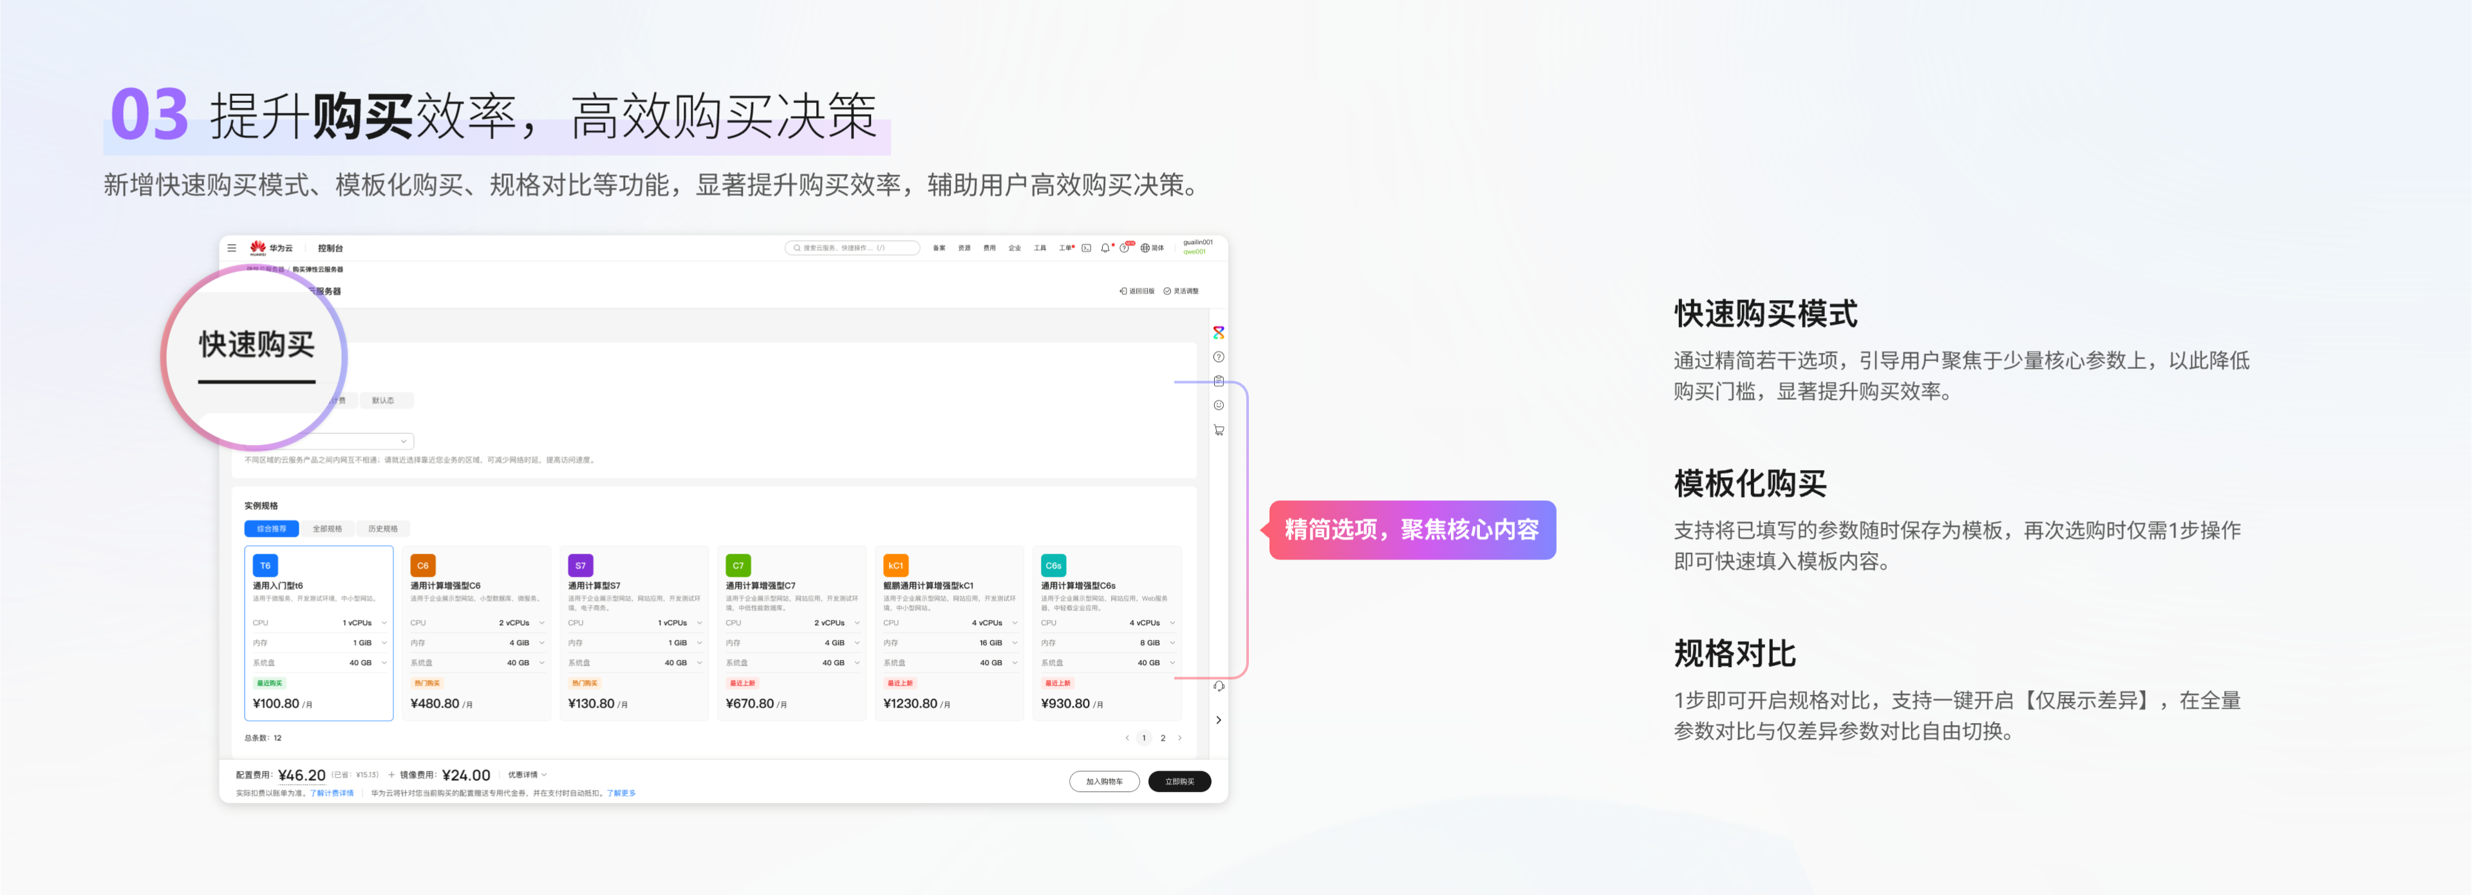
Task: Expand 内存 dropdown on C6 card
Action: click(x=541, y=643)
